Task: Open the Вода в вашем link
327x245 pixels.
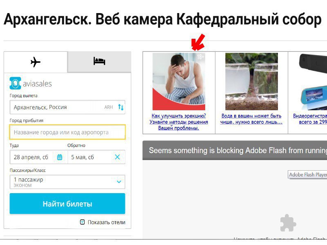Action: coord(251,119)
